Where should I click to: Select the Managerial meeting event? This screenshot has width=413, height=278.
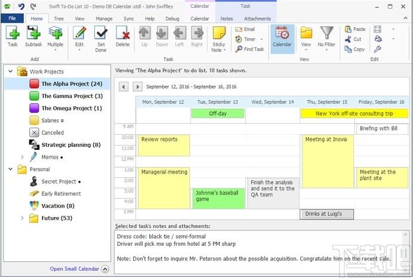(x=164, y=188)
